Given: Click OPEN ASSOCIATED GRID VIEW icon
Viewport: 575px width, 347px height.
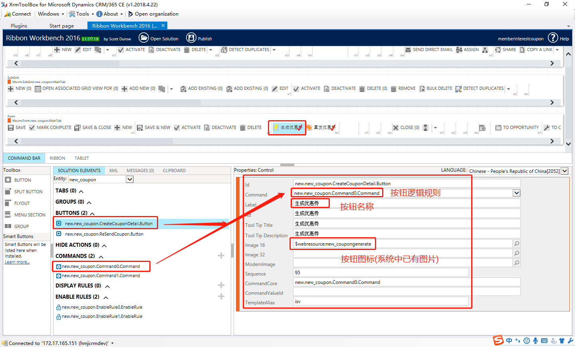Looking at the screenshot, I should coord(38,89).
